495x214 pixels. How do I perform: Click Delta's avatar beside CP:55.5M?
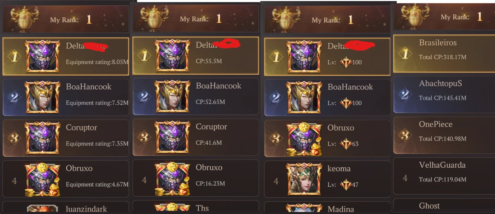click(172, 56)
